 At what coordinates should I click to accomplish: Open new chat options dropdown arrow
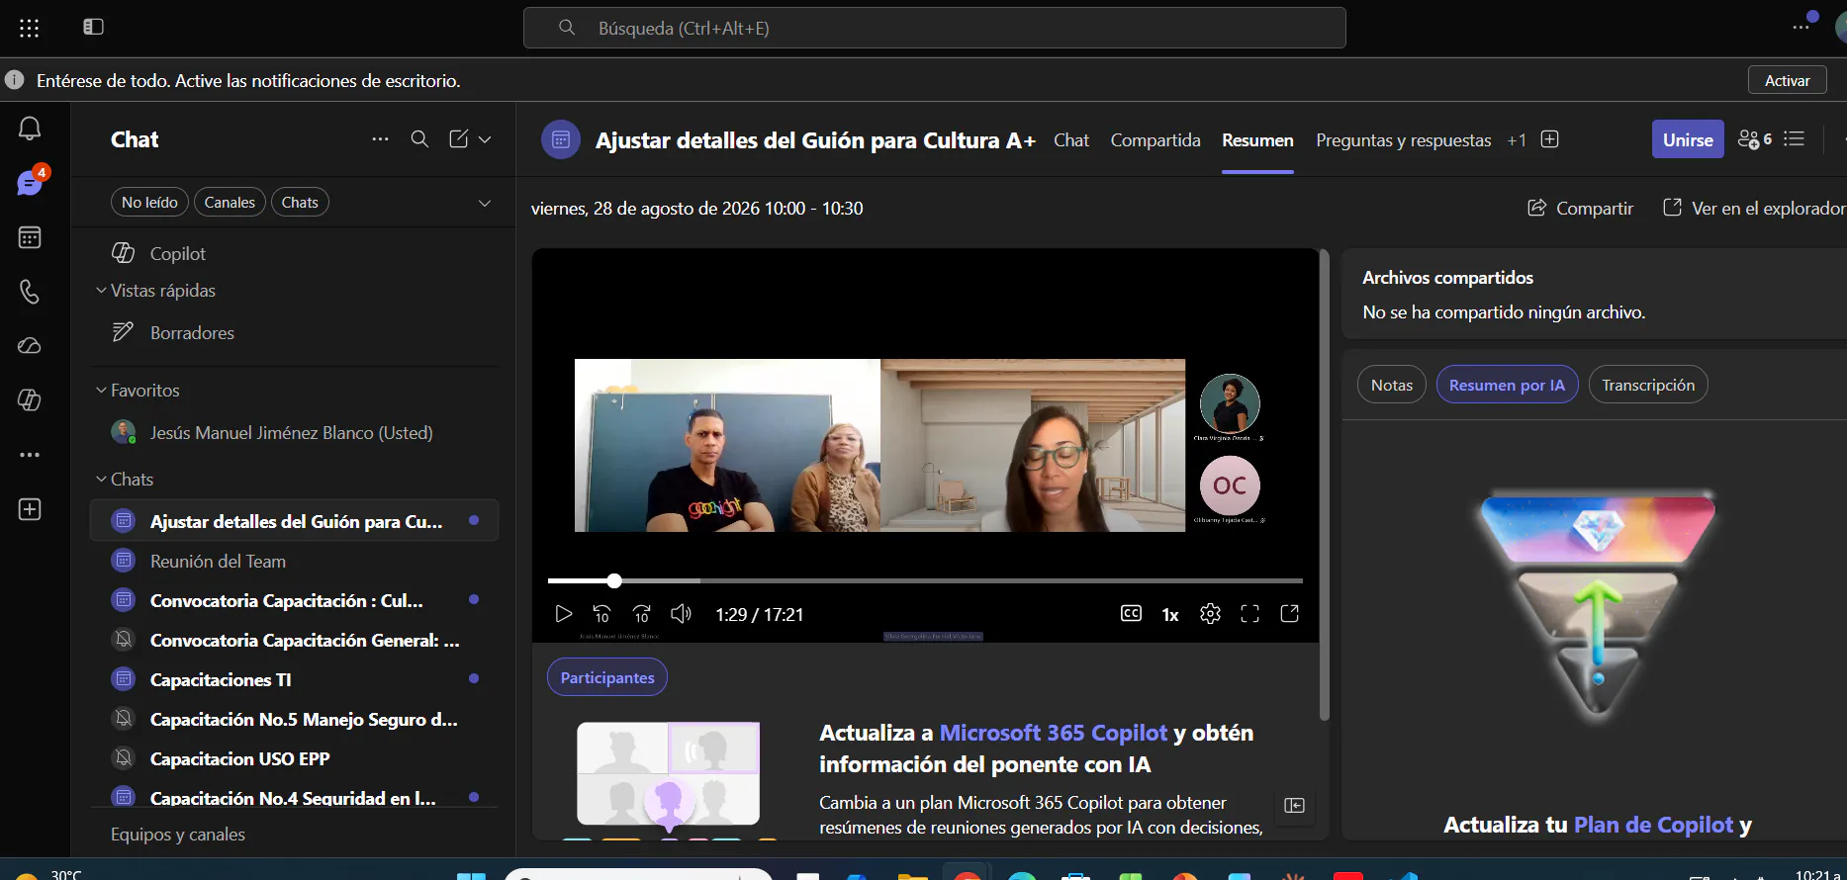coord(485,139)
